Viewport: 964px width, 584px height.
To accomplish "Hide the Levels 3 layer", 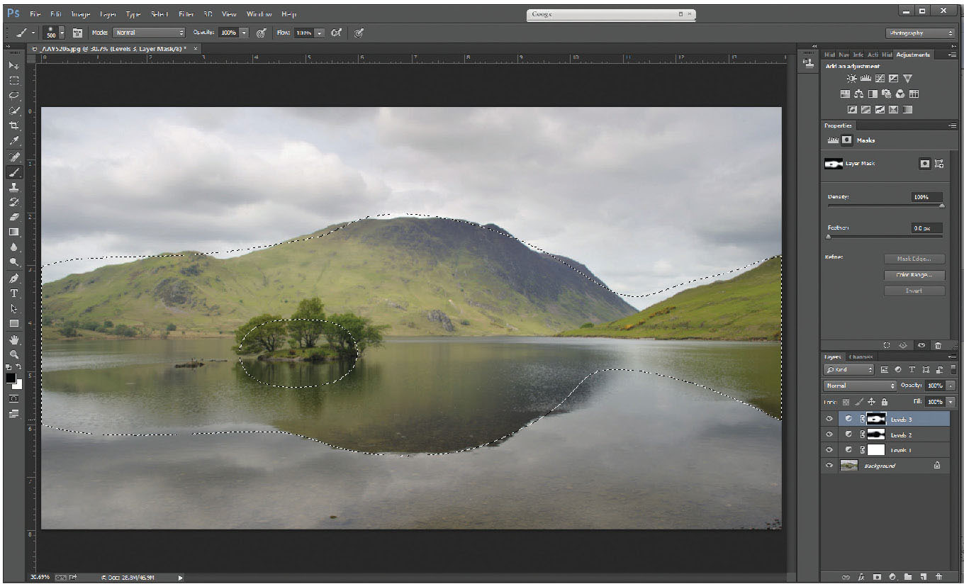I will (x=829, y=419).
